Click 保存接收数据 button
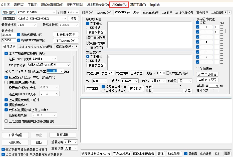 [96, 38]
